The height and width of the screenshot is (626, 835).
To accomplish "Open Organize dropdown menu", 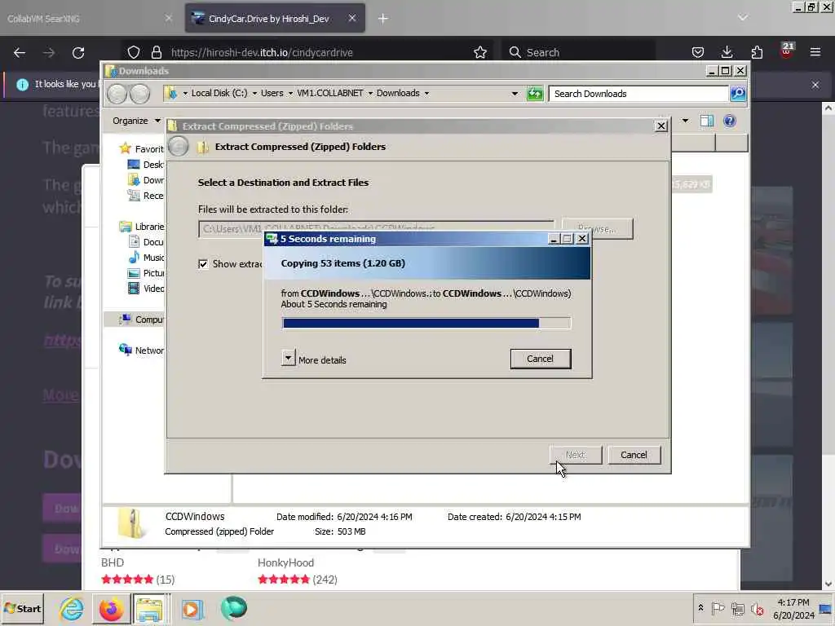I will tap(136, 121).
